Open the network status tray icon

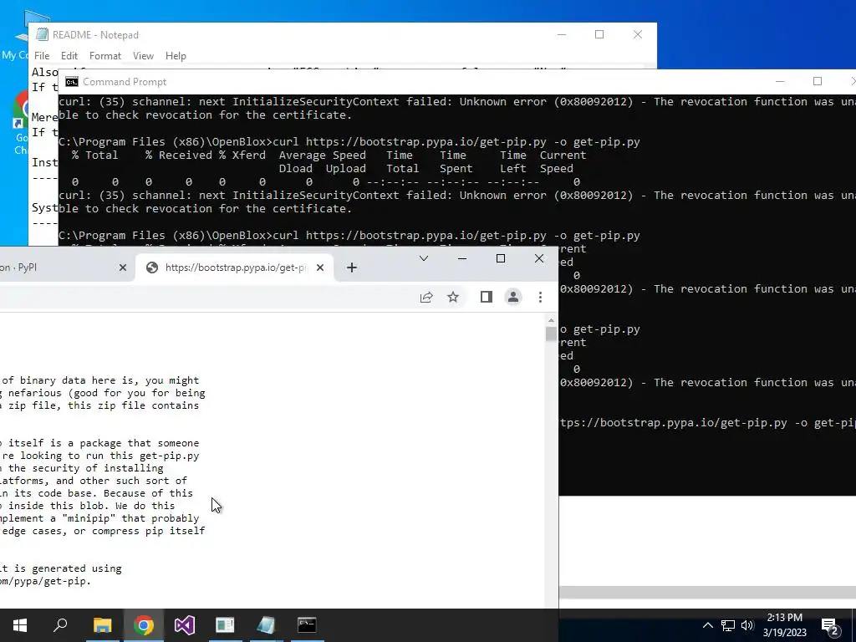(x=728, y=625)
